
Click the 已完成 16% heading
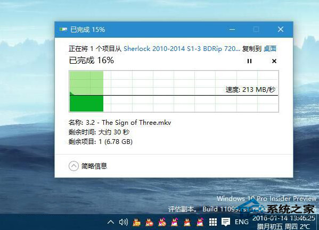click(92, 61)
